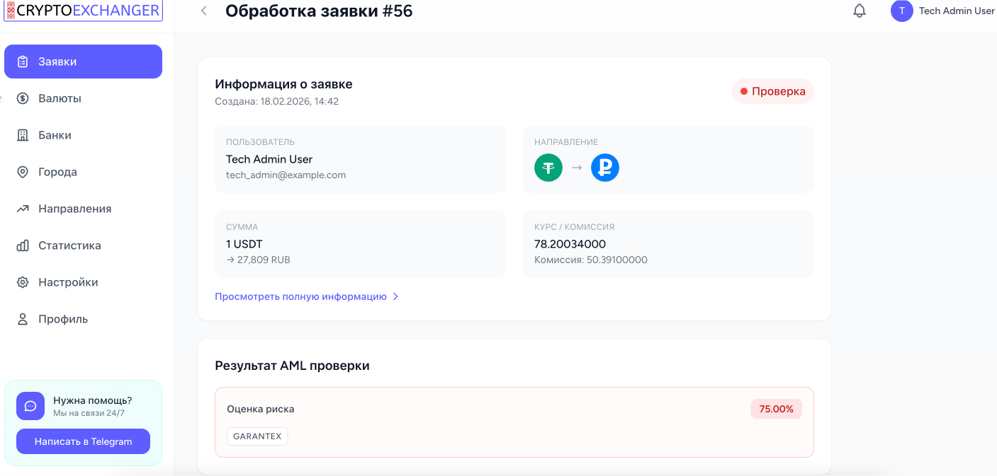The width and height of the screenshot is (997, 476).
Task: Click the GARANTEX tag label
Action: [257, 436]
